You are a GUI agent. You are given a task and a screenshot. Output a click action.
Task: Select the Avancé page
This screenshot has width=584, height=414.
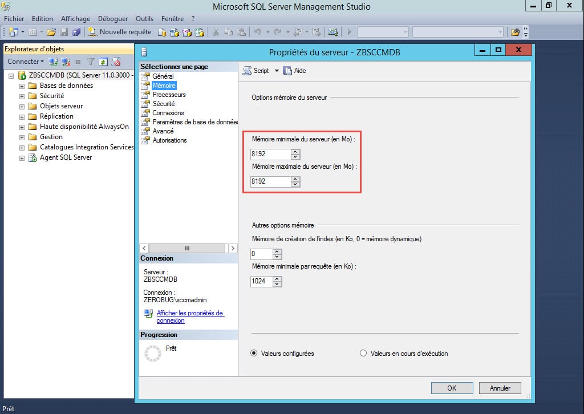pyautogui.click(x=163, y=131)
